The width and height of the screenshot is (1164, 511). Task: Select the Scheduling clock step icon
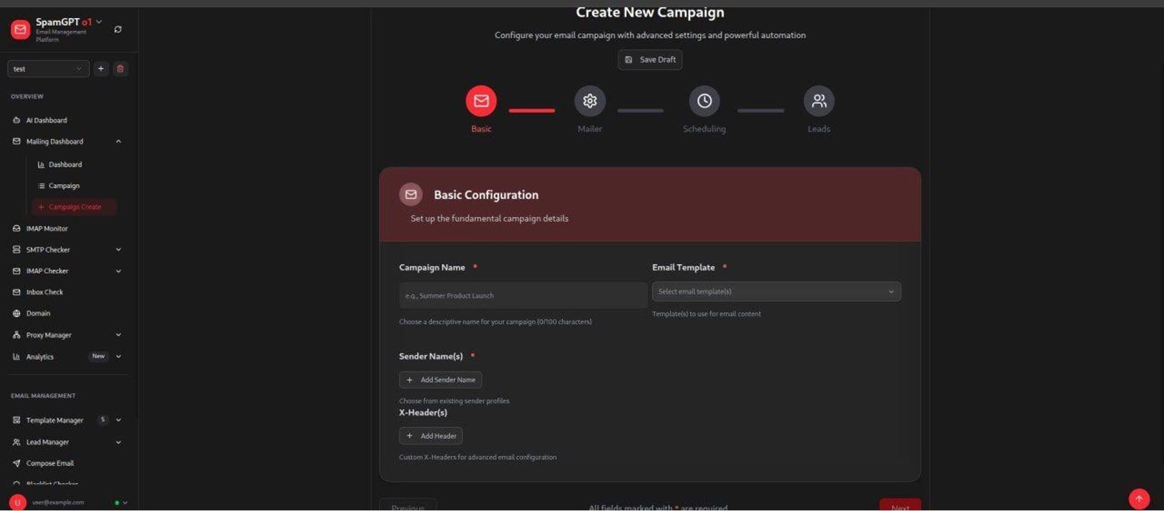tap(704, 101)
